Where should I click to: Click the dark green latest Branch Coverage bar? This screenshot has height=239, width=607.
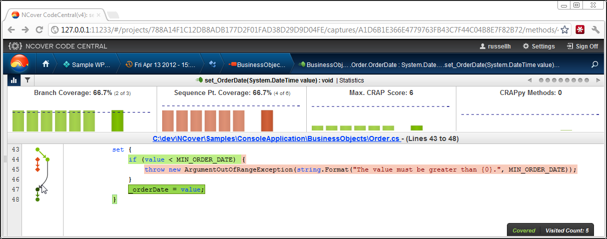point(118,120)
